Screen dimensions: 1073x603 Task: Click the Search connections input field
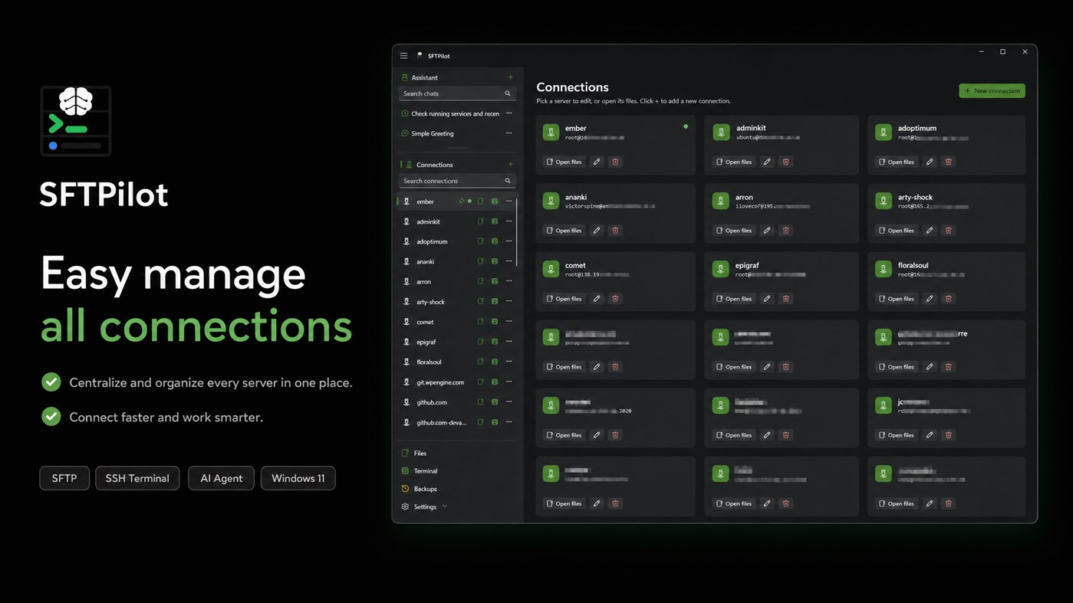click(x=457, y=181)
